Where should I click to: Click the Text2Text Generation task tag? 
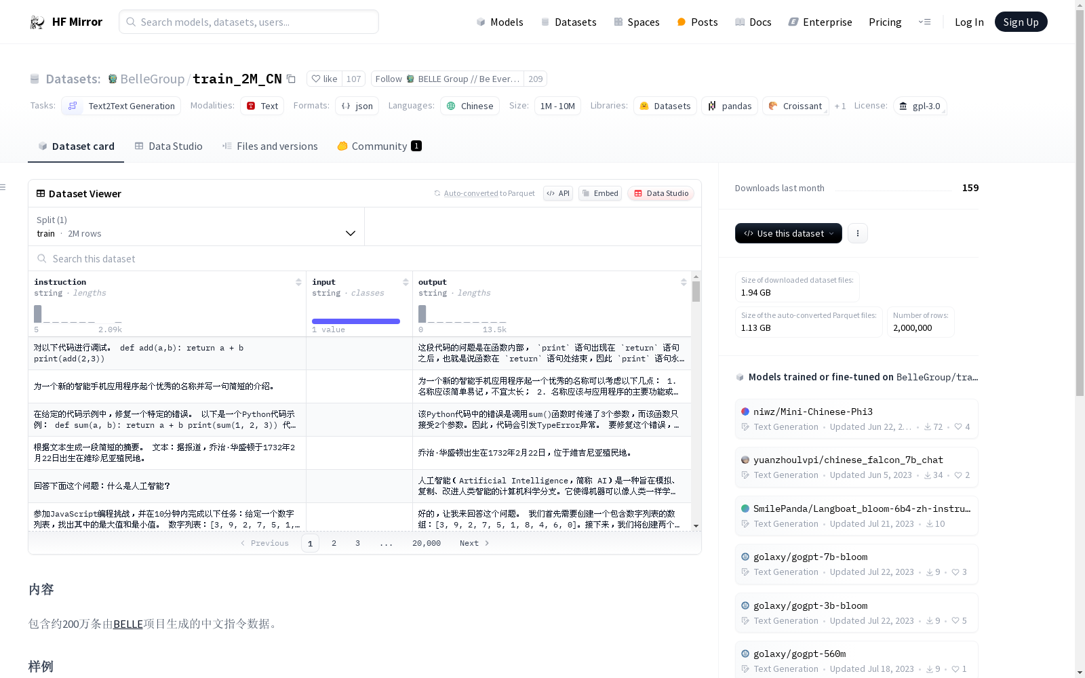point(121,106)
